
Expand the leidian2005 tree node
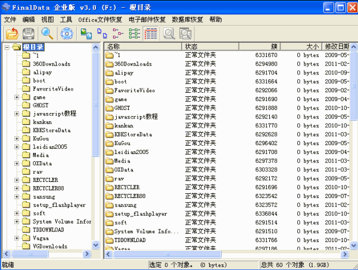coord(17,147)
